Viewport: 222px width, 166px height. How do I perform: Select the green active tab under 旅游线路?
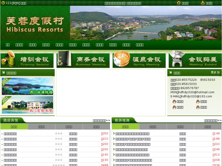pyautogui.click(x=126, y=127)
